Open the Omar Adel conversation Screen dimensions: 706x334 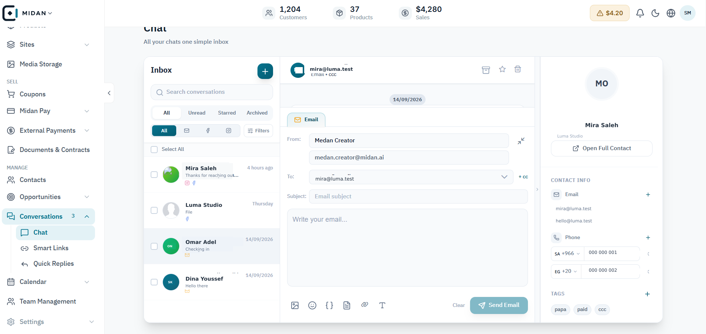pyautogui.click(x=212, y=246)
